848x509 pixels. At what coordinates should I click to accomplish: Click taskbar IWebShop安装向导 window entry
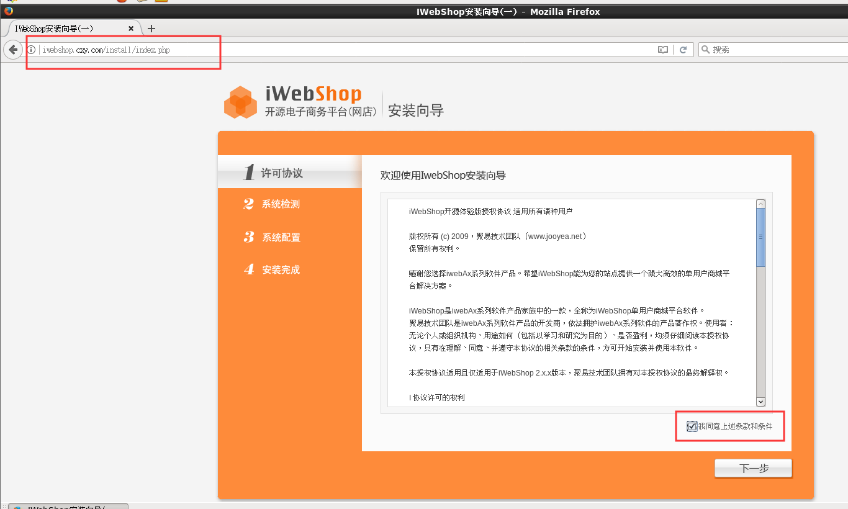(x=68, y=506)
